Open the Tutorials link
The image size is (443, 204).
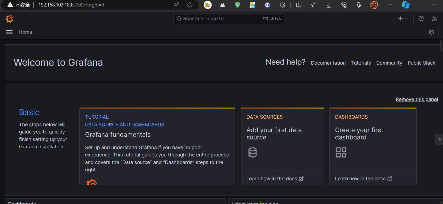361,63
